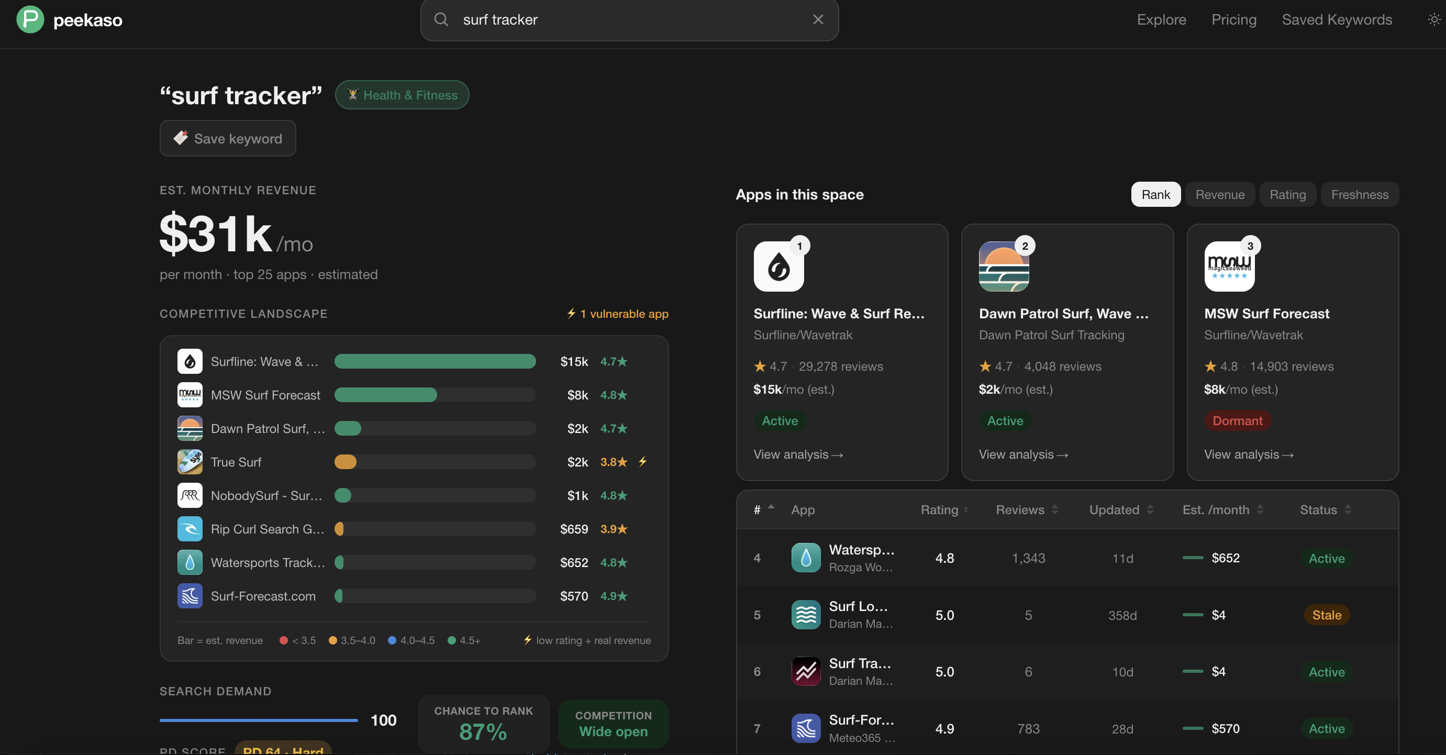1446x755 pixels.
Task: Toggle light theme with sun icon
Action: click(x=1433, y=20)
